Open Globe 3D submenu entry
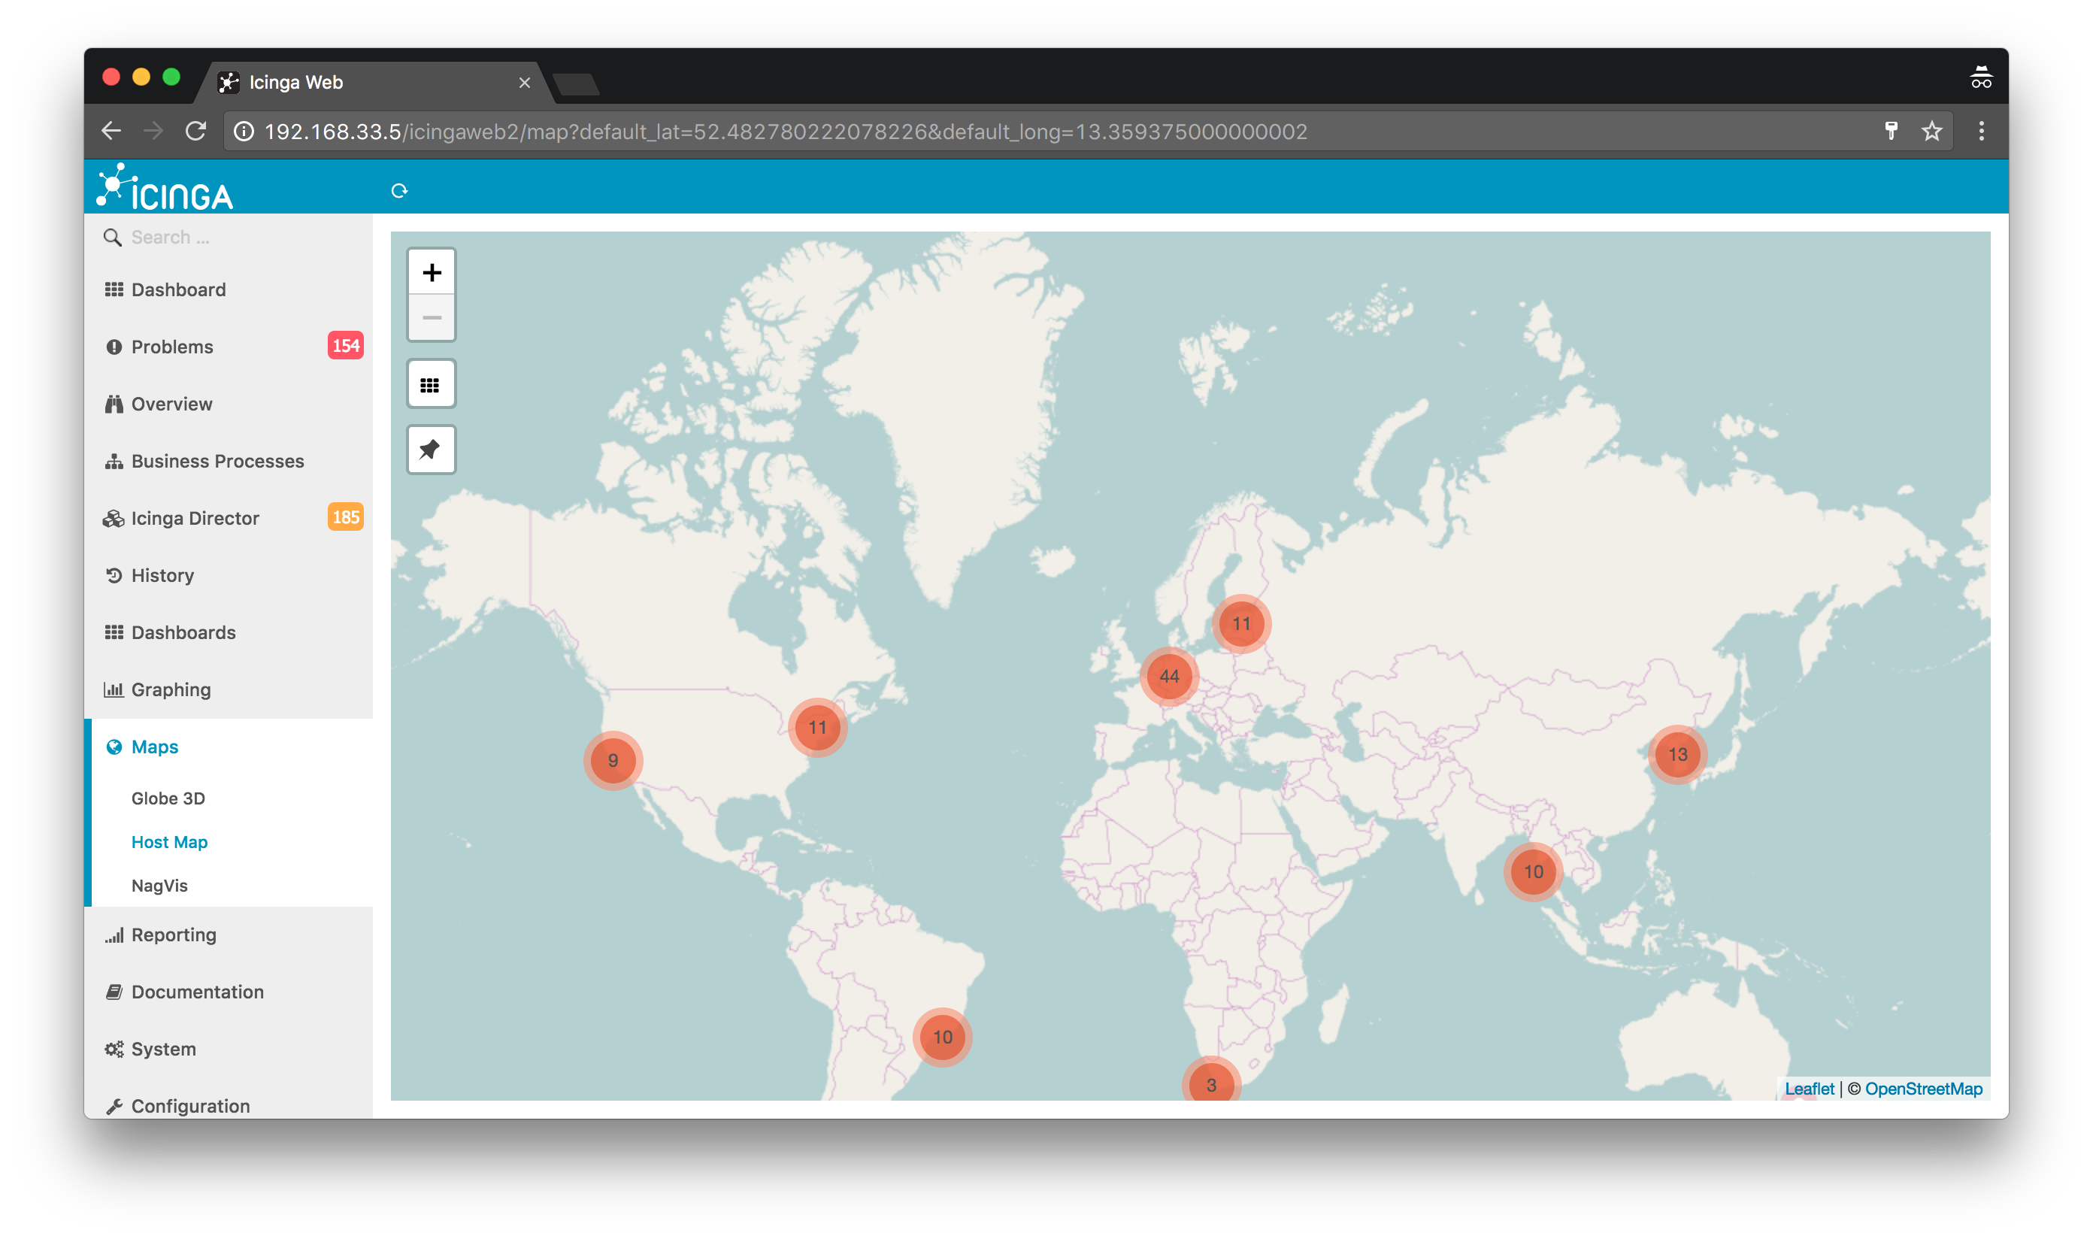Screen dimensions: 2093x1239 tap(168, 799)
